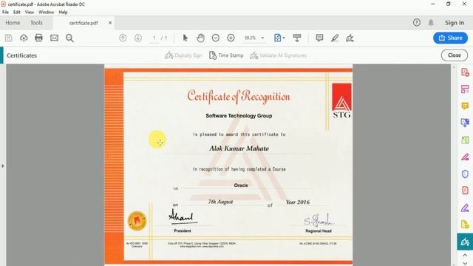This screenshot has width=473, height=266.
Task: Open the Sign document pen icon
Action: (350, 38)
